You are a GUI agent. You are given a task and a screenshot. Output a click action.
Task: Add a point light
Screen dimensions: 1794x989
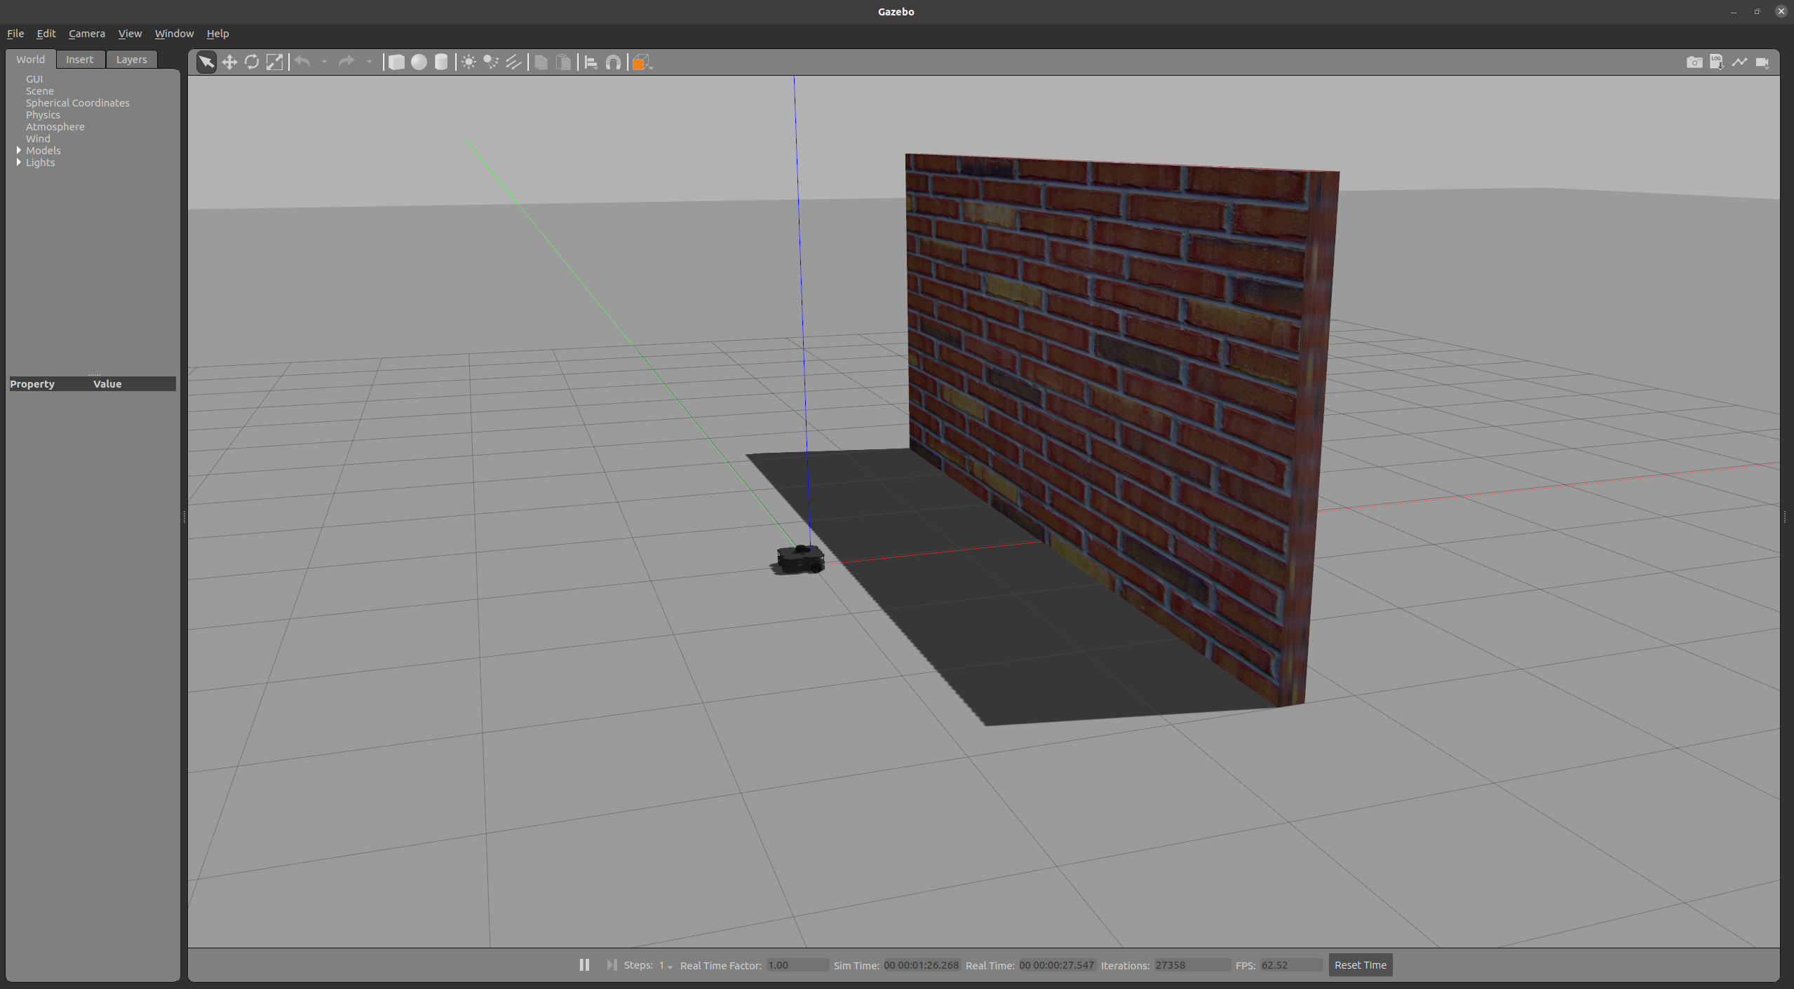[468, 62]
